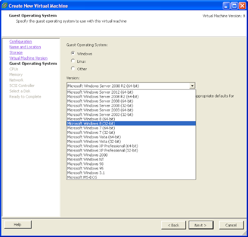Select the Linux radio button

click(x=73, y=61)
